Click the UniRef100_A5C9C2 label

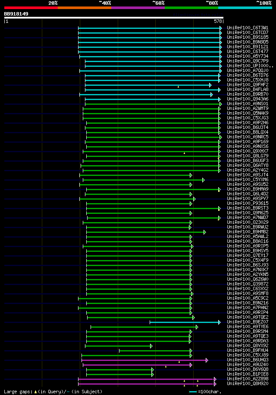(x=248, y=298)
